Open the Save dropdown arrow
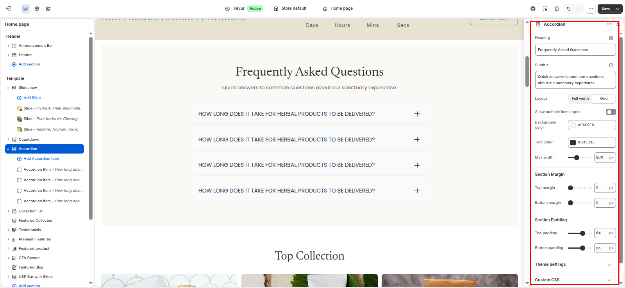Image resolution: width=625 pixels, height=288 pixels. coord(618,9)
